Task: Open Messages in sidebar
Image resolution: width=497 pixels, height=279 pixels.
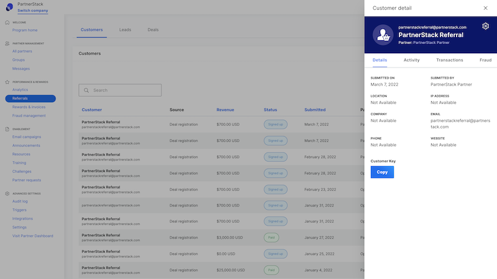Action: 21,69
